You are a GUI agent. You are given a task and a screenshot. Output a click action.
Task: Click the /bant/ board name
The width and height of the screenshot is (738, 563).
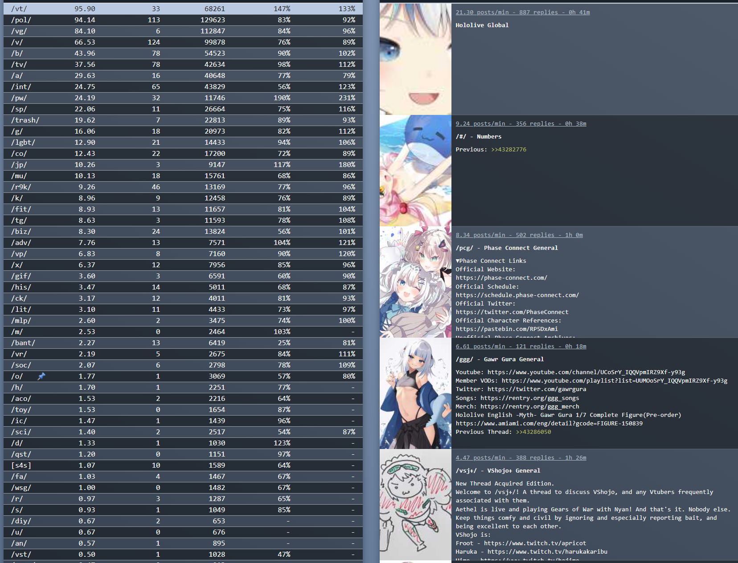[x=23, y=343]
